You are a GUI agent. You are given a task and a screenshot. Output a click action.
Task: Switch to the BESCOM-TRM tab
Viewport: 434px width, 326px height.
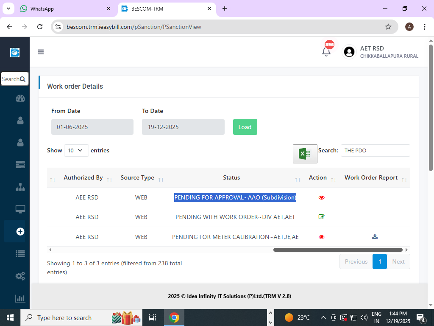pyautogui.click(x=167, y=8)
